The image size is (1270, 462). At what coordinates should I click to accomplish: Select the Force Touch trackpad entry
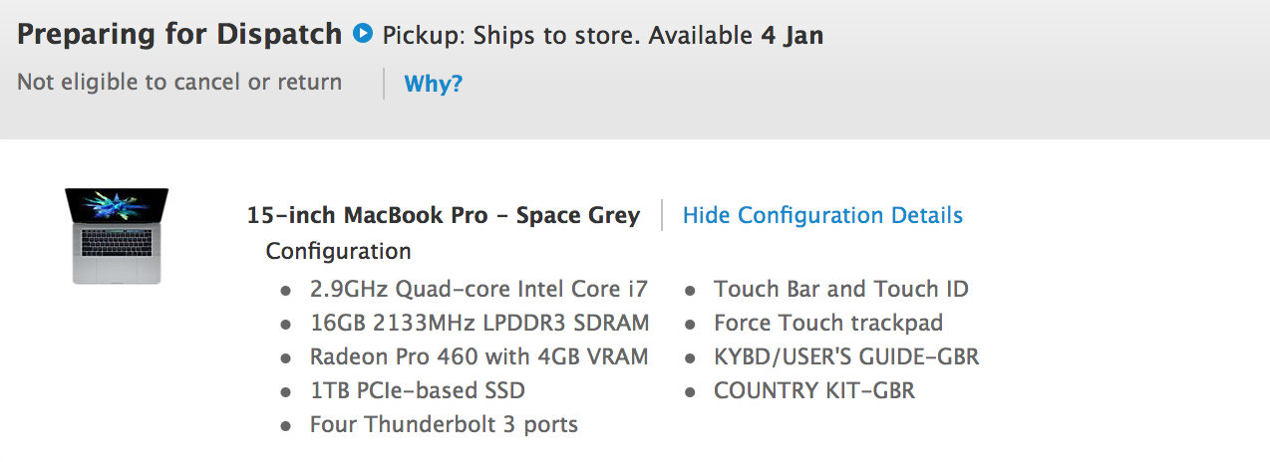(828, 323)
